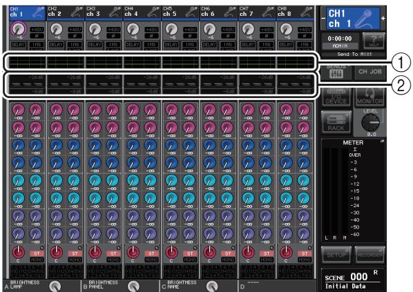Screen dimensions: 413x292
Task: Click ch 1 first pink send knob
Action: pyautogui.click(x=19, y=110)
